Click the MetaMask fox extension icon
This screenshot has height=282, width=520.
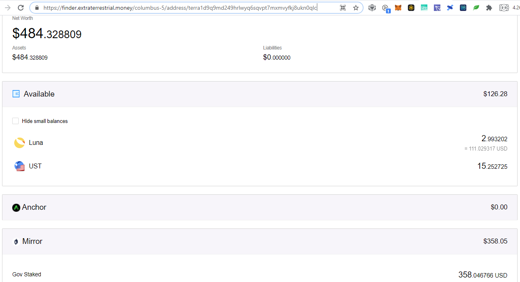pos(398,8)
